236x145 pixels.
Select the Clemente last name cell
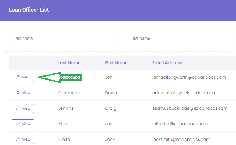click(x=68, y=93)
